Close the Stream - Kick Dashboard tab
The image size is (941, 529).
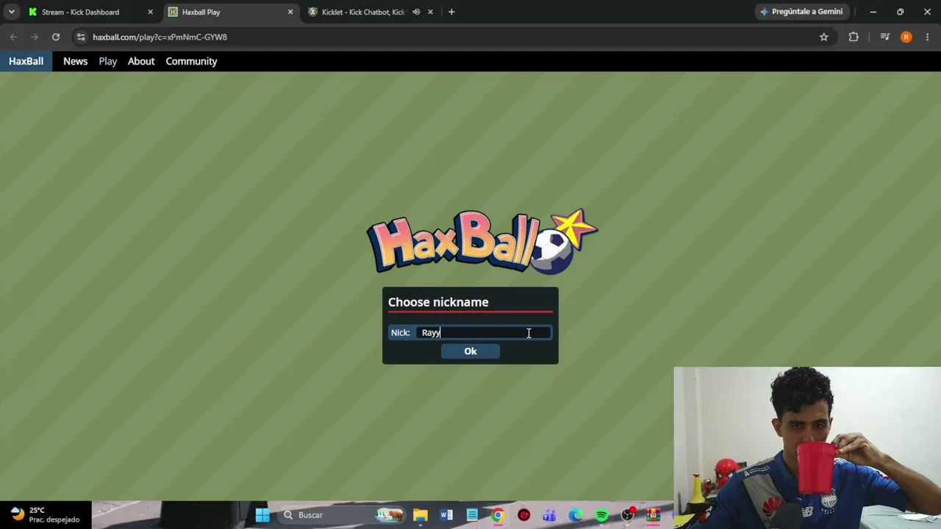[x=150, y=12]
